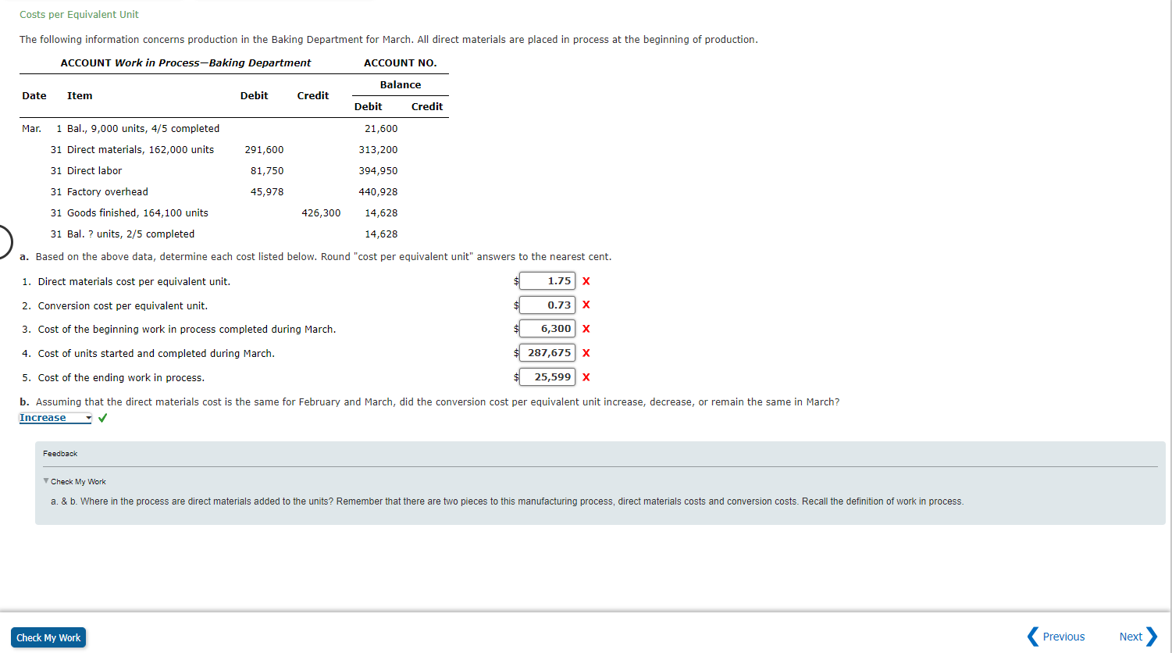Click the red X beside the 25,599 answer
Viewport: 1172px width, 653px height.
click(586, 376)
